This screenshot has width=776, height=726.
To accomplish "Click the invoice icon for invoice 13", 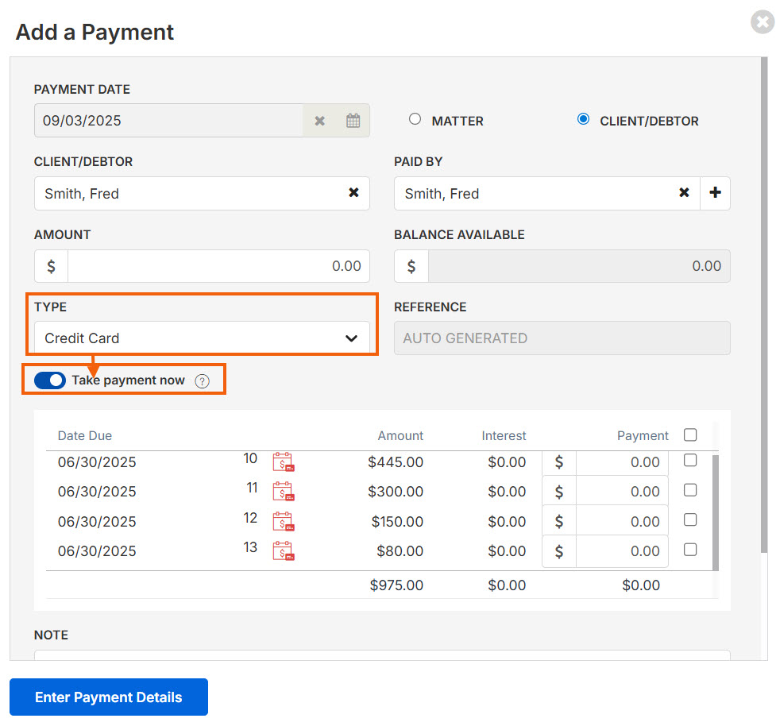I will (283, 551).
